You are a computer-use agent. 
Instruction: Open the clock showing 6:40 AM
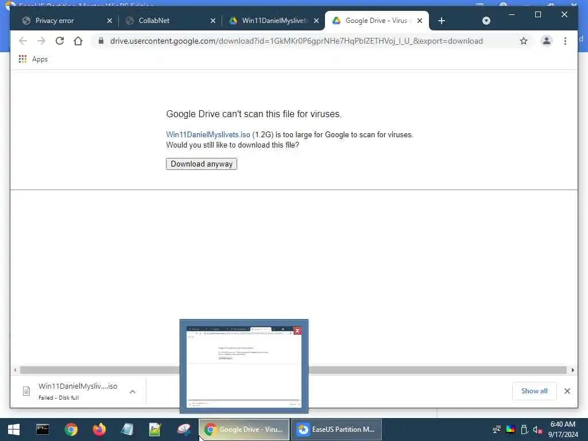click(x=563, y=430)
